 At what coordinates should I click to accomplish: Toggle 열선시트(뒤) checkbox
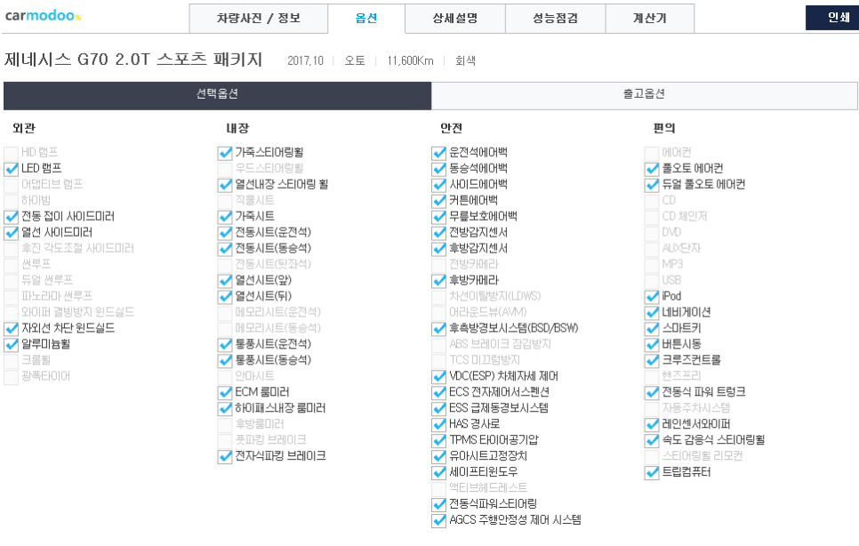(225, 297)
